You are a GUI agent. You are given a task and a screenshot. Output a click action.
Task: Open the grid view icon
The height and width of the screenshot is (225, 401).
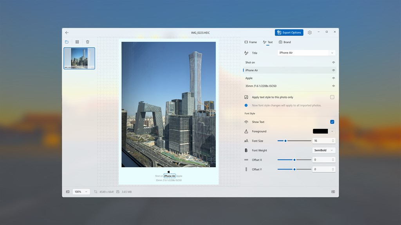tap(77, 42)
